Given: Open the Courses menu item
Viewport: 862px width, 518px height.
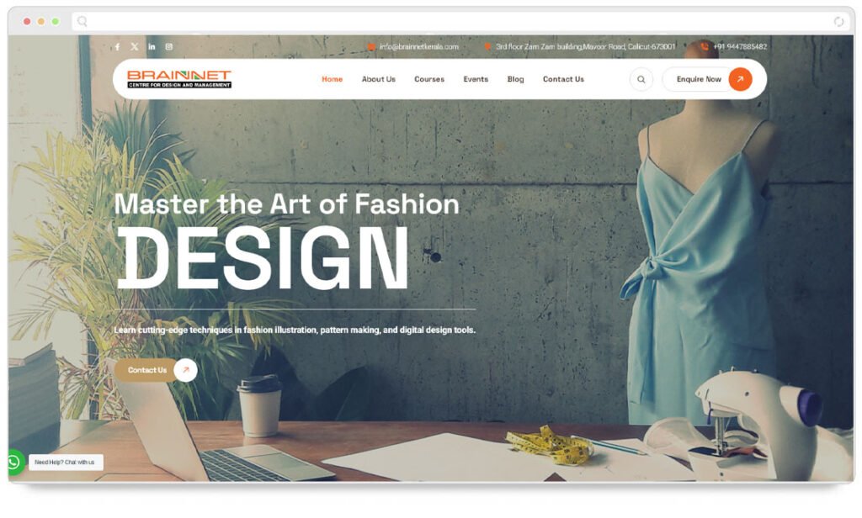Looking at the screenshot, I should click(429, 79).
